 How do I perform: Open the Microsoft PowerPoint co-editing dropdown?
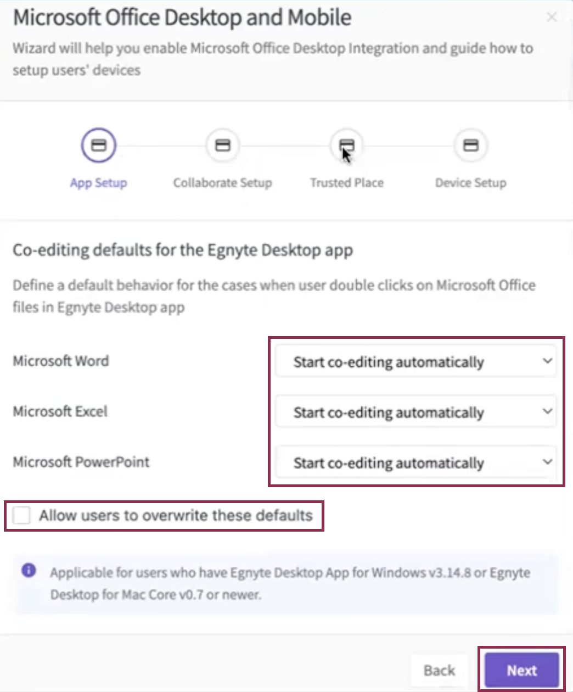[415, 462]
